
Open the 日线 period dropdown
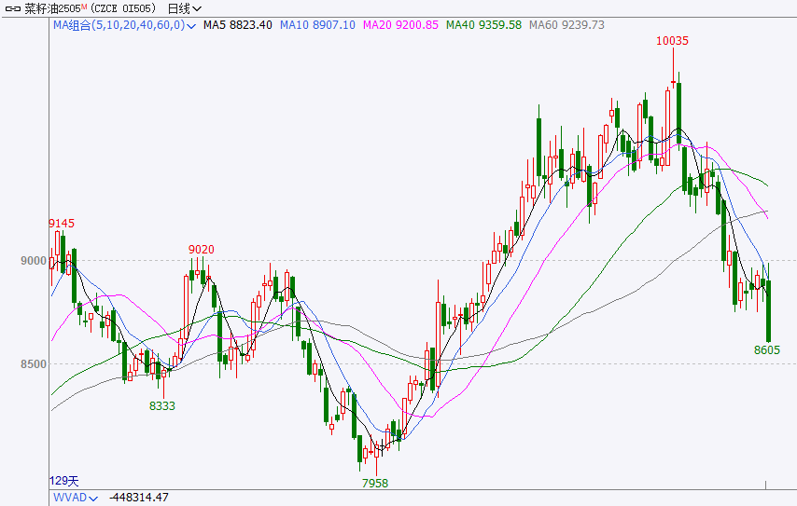click(184, 8)
